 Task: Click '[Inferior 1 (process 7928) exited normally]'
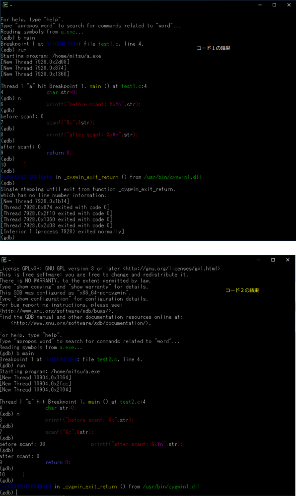click(62, 231)
